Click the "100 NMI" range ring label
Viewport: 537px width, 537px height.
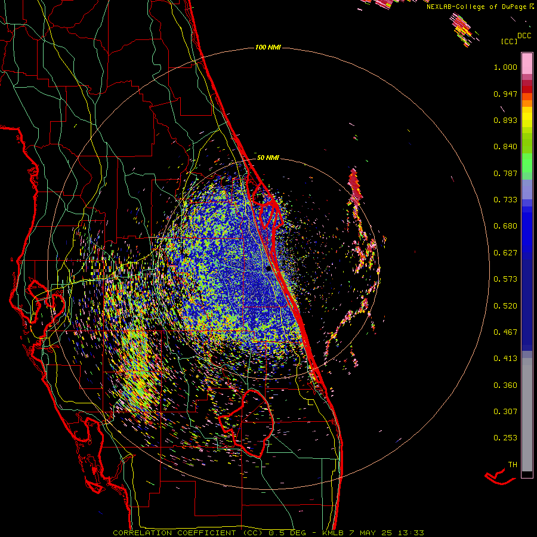pos(268,47)
